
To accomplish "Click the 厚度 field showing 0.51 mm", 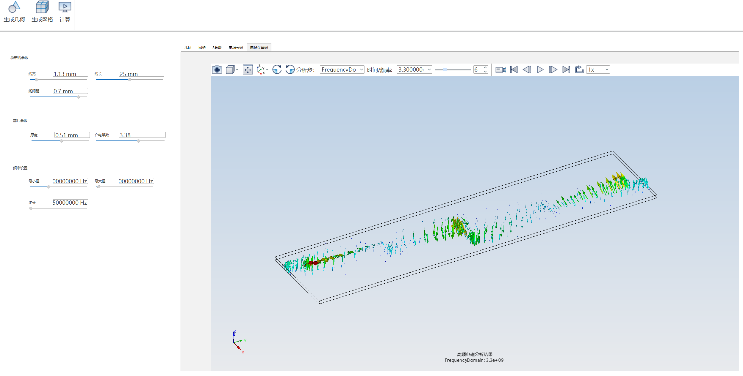I will tap(72, 135).
